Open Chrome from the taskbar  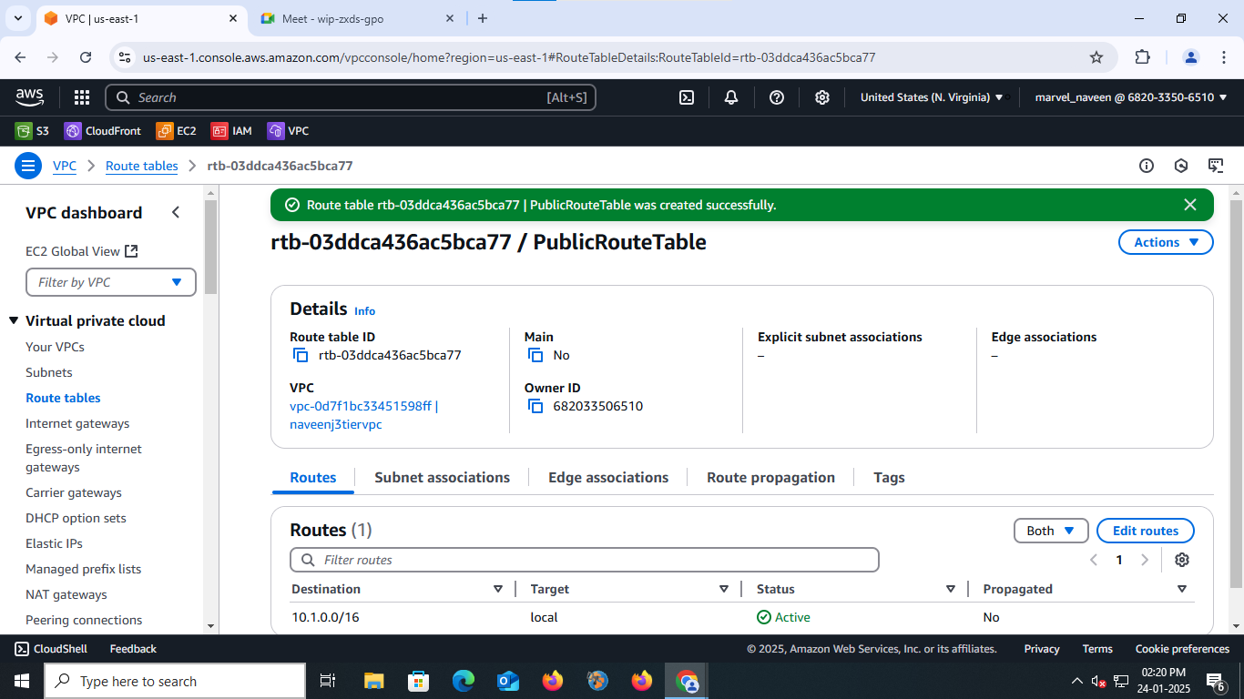tap(688, 681)
